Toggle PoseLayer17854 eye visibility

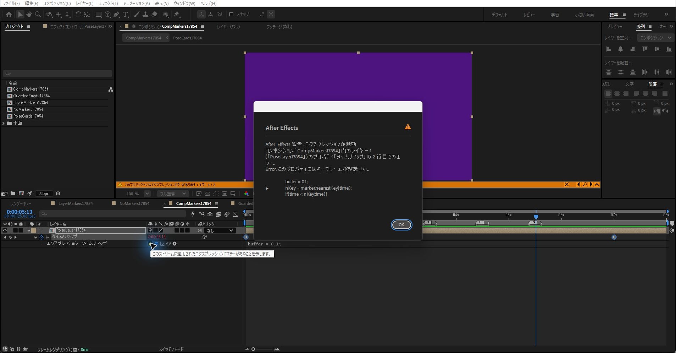point(5,230)
